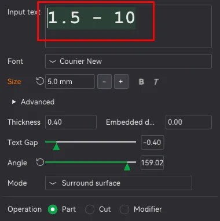The image size is (220, 221).
Task: Click the Text Gap -0.40 value field
Action: [152, 143]
